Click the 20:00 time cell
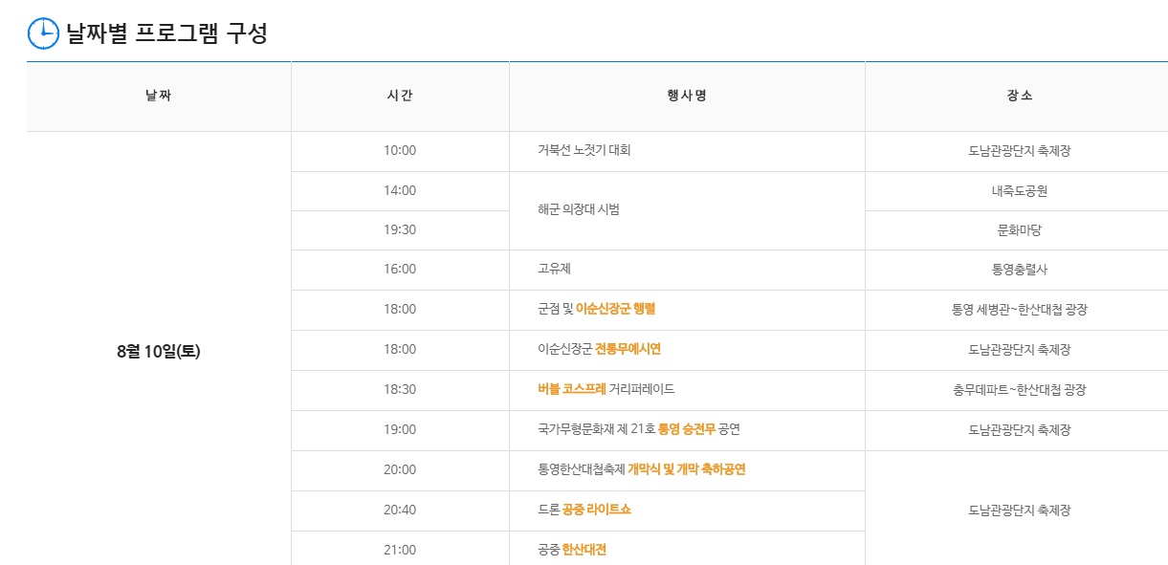Image resolution: width=1168 pixels, height=565 pixels. [x=400, y=469]
